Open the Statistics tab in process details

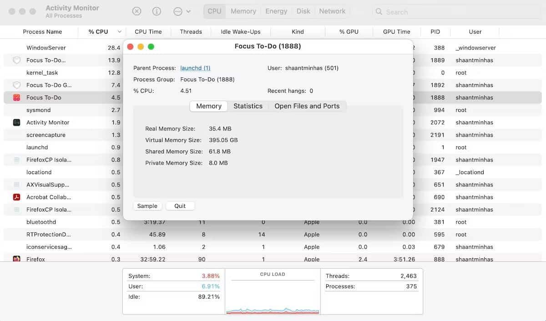[248, 106]
